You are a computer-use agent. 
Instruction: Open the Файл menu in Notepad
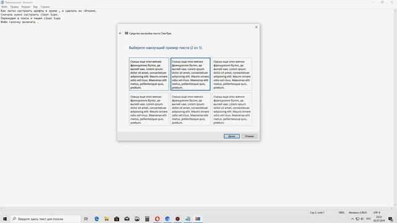(x=4, y=7)
